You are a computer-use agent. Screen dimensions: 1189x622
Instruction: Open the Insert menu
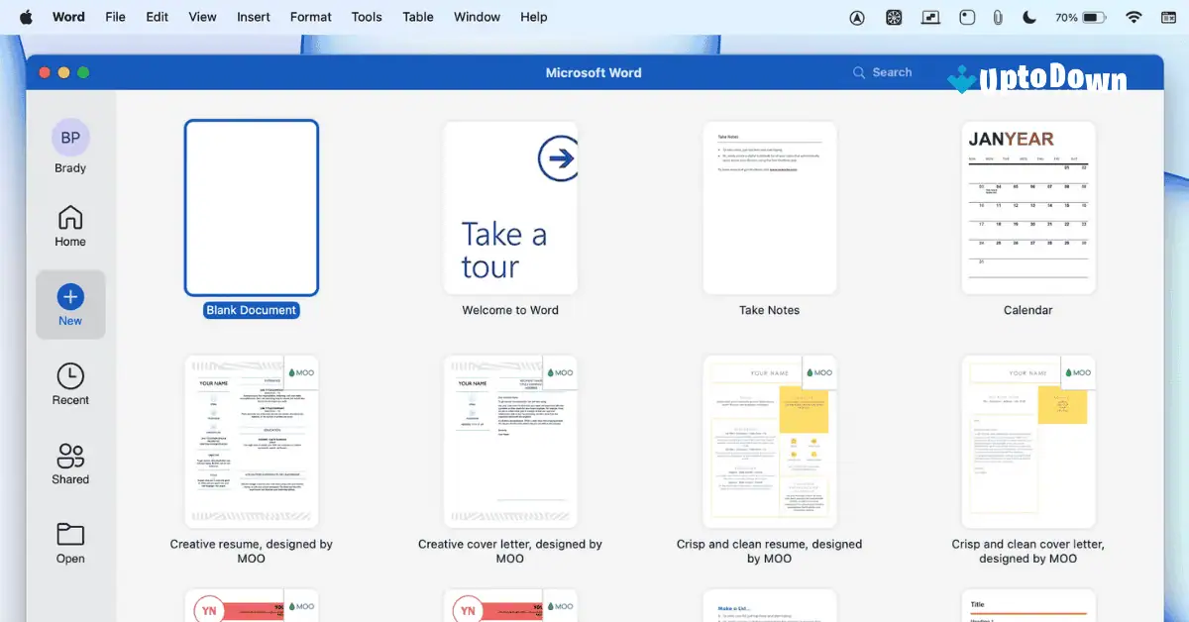253,16
